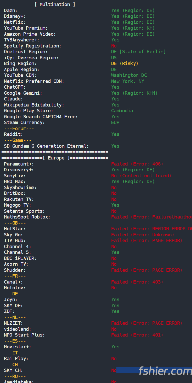Click the NPO Start Plus 'Error: 401' result
This screenshot has height=383, width=192.
[x=137, y=335]
